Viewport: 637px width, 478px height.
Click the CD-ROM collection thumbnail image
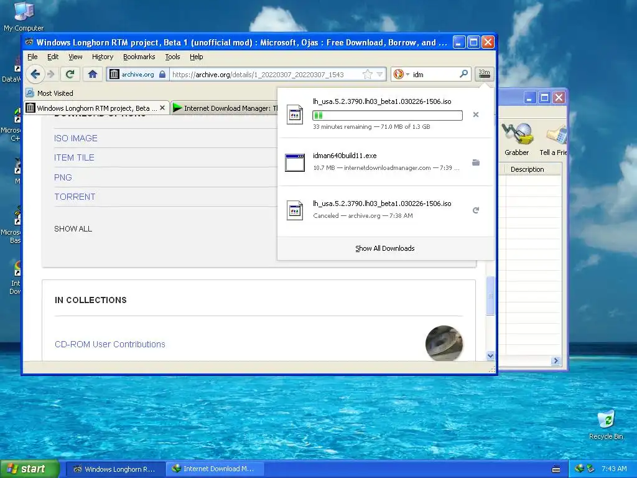click(x=444, y=344)
